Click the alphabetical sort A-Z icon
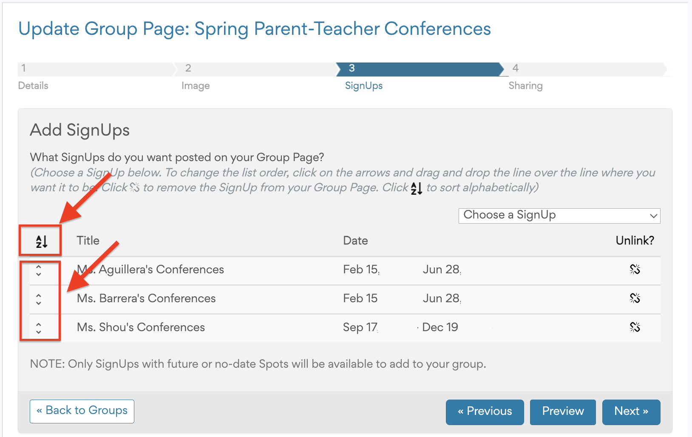The width and height of the screenshot is (692, 437). 41,241
